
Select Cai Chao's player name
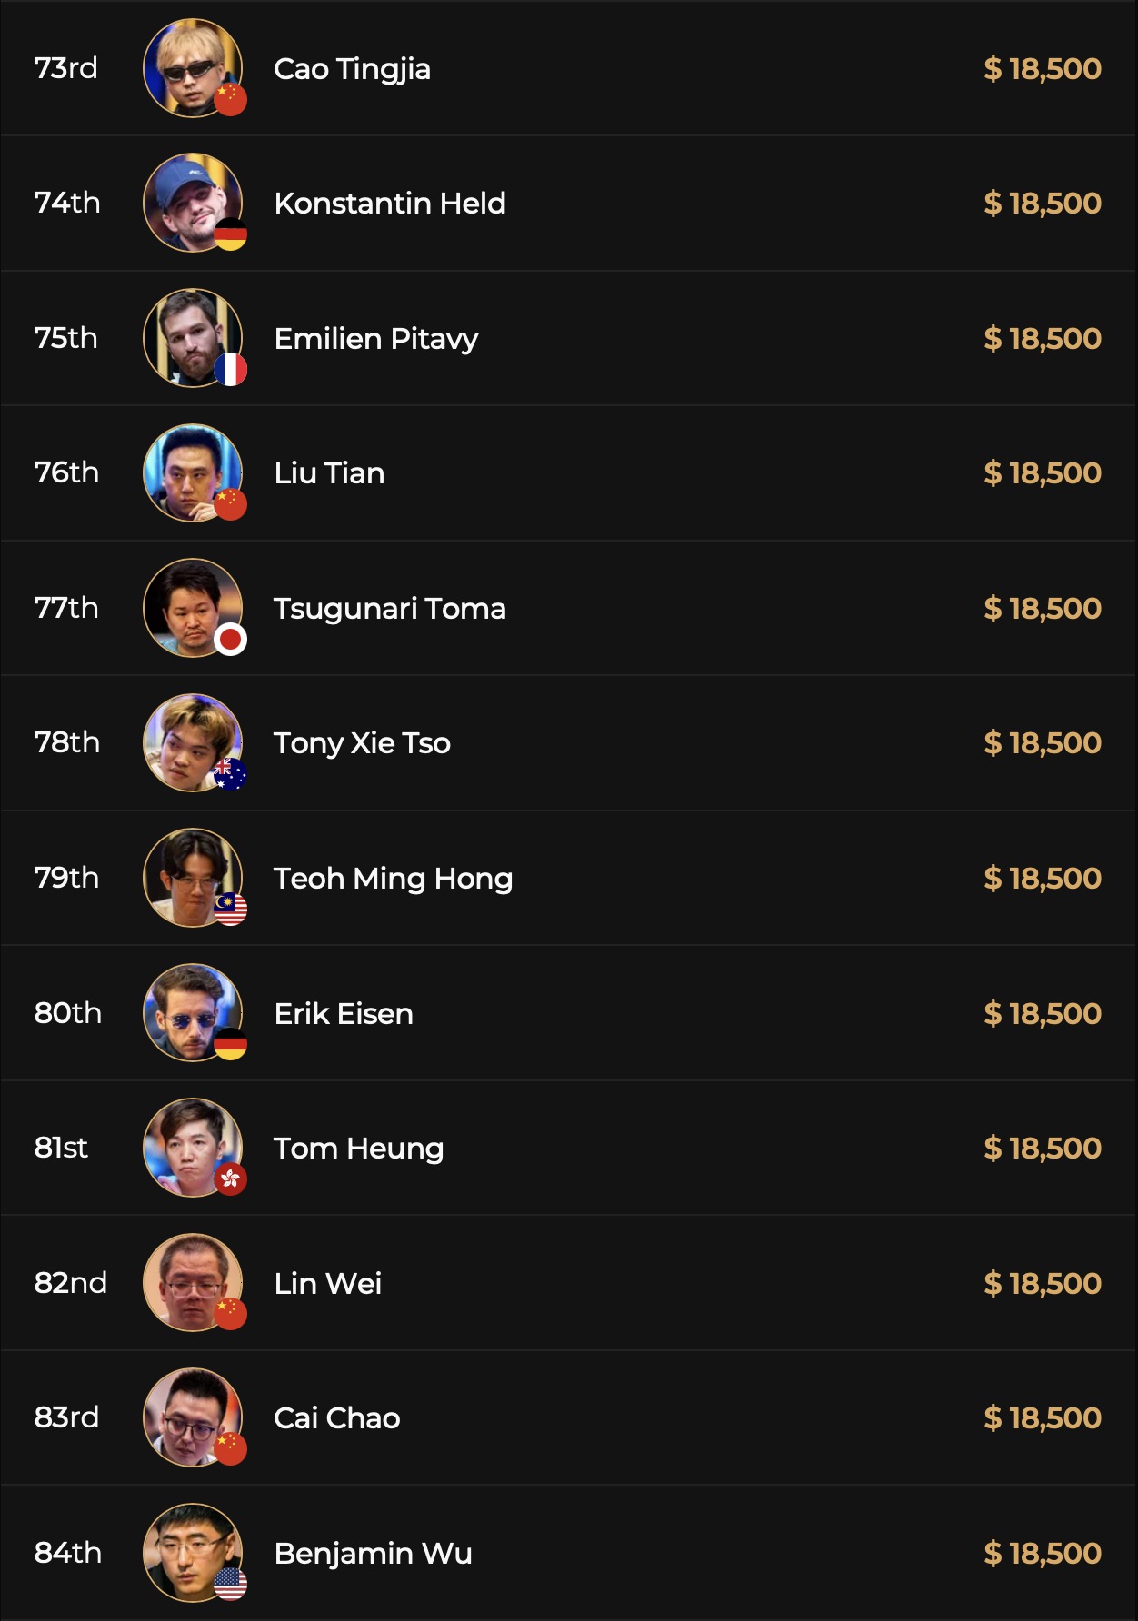point(336,1418)
